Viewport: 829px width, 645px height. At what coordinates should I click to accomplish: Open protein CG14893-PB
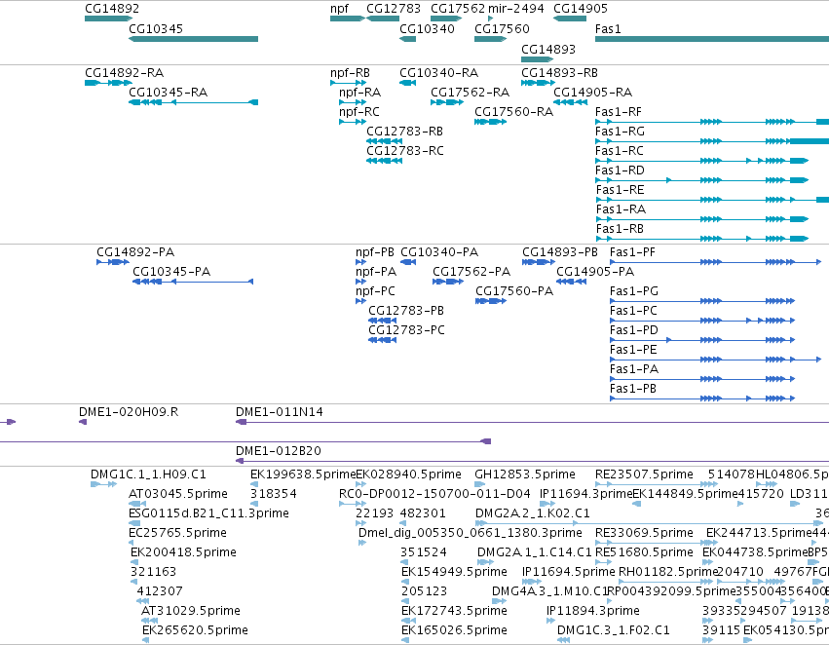coord(560,251)
